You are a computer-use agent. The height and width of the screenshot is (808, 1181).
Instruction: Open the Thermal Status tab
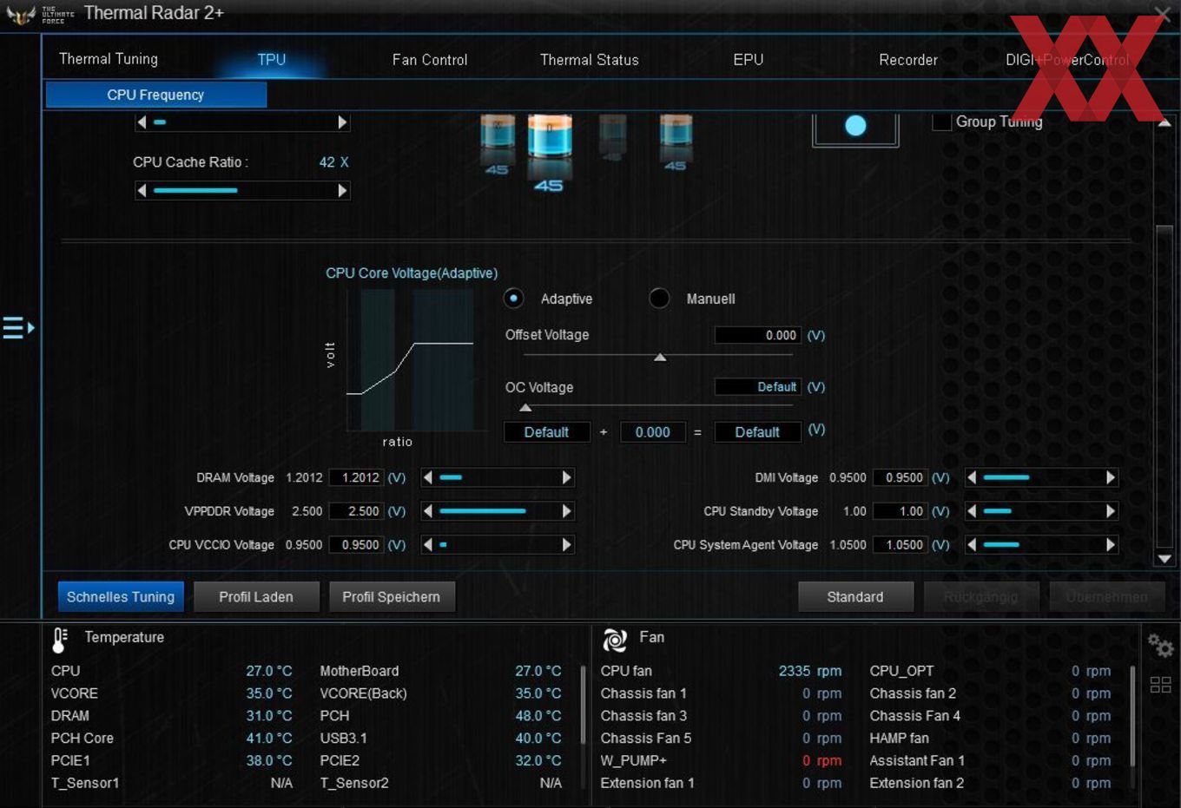(590, 60)
